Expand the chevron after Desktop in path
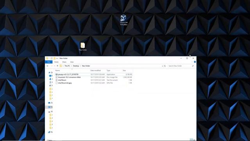Screen dimensions: 250x141 point(80,66)
